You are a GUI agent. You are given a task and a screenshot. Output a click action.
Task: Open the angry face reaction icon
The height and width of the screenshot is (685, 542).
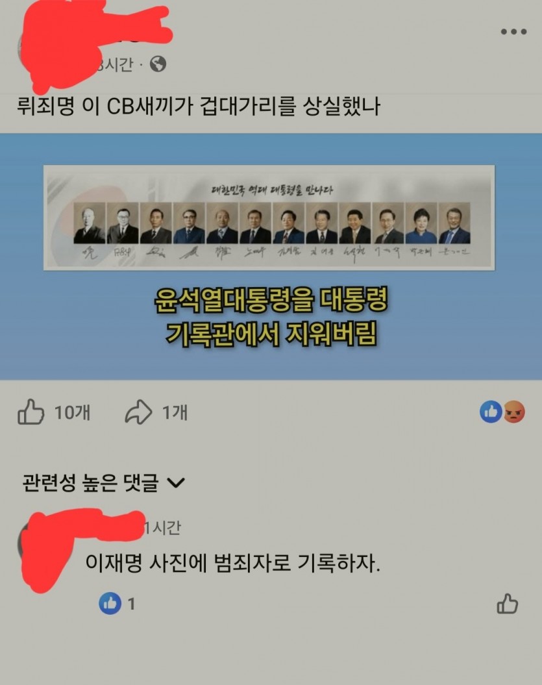514,412
